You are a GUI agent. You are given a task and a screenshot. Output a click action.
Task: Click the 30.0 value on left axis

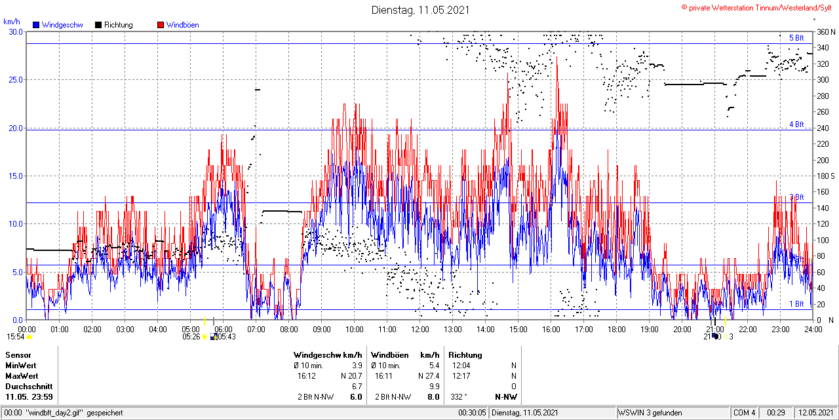pyautogui.click(x=16, y=31)
